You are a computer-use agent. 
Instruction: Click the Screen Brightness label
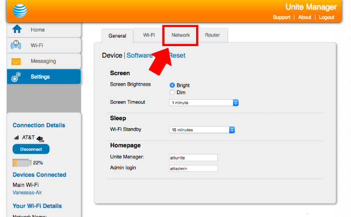130,84
